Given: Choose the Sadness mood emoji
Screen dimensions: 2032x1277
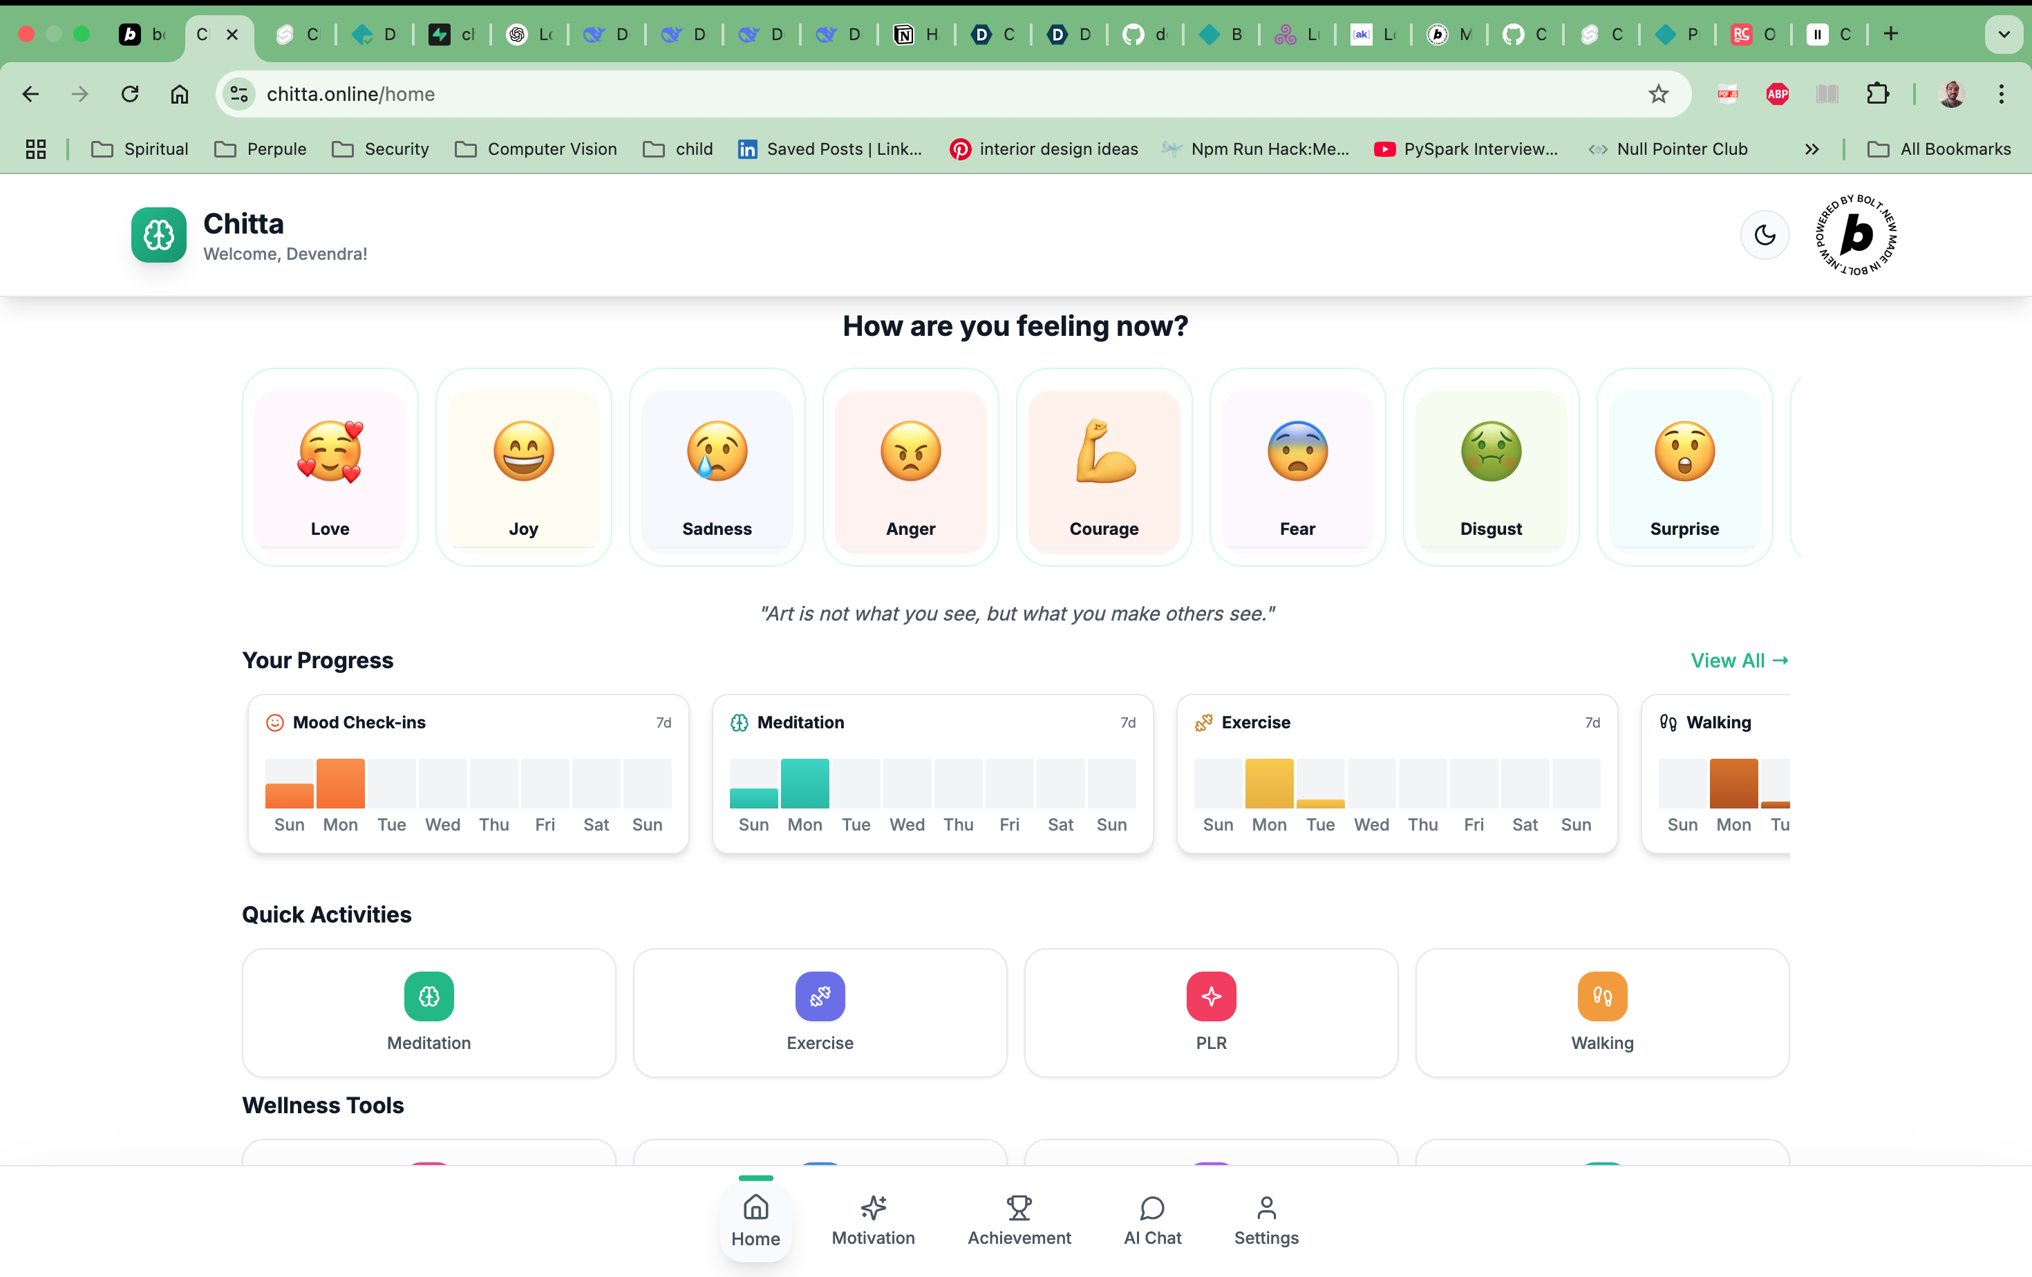Looking at the screenshot, I should tap(717, 451).
